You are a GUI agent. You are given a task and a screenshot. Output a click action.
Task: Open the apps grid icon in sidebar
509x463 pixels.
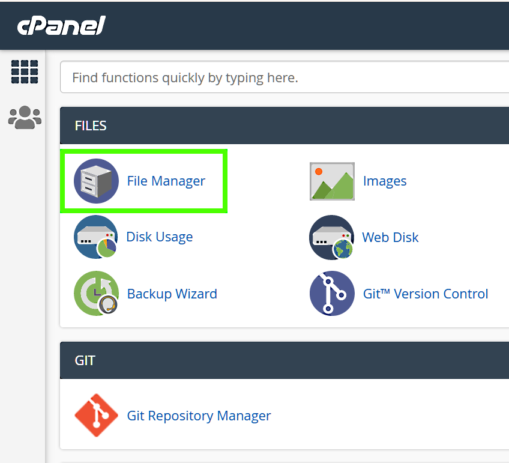click(24, 71)
